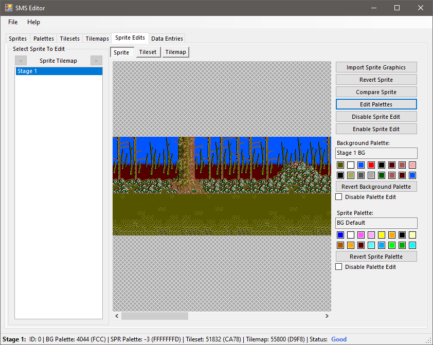Click 'Tileset: 51832 (CA78)' in status bar
The height and width of the screenshot is (345, 433).
[x=213, y=339]
